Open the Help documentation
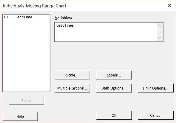176x123 pixels. pos(20,116)
